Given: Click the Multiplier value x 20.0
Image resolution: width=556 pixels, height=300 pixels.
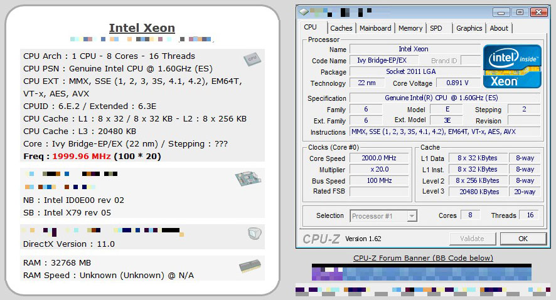Looking at the screenshot, I should (379, 169).
